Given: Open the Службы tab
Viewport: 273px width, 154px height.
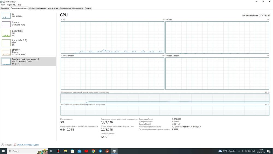Looking at the screenshot, I should [x=88, y=8].
